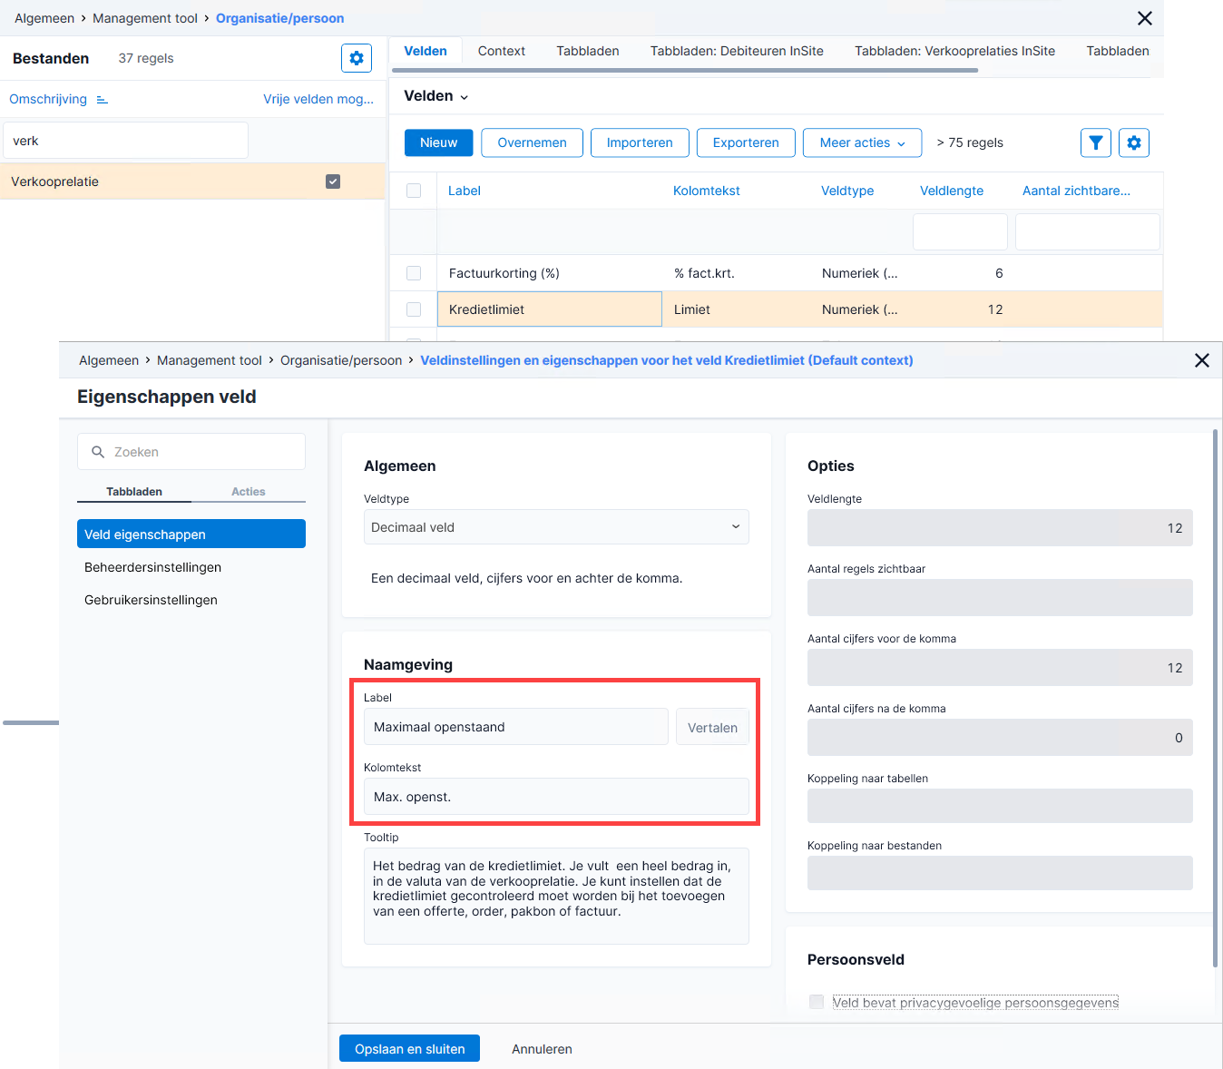Image resolution: width=1223 pixels, height=1069 pixels.
Task: Tick the Factuurkorting (%) row checkbox
Action: tap(414, 273)
